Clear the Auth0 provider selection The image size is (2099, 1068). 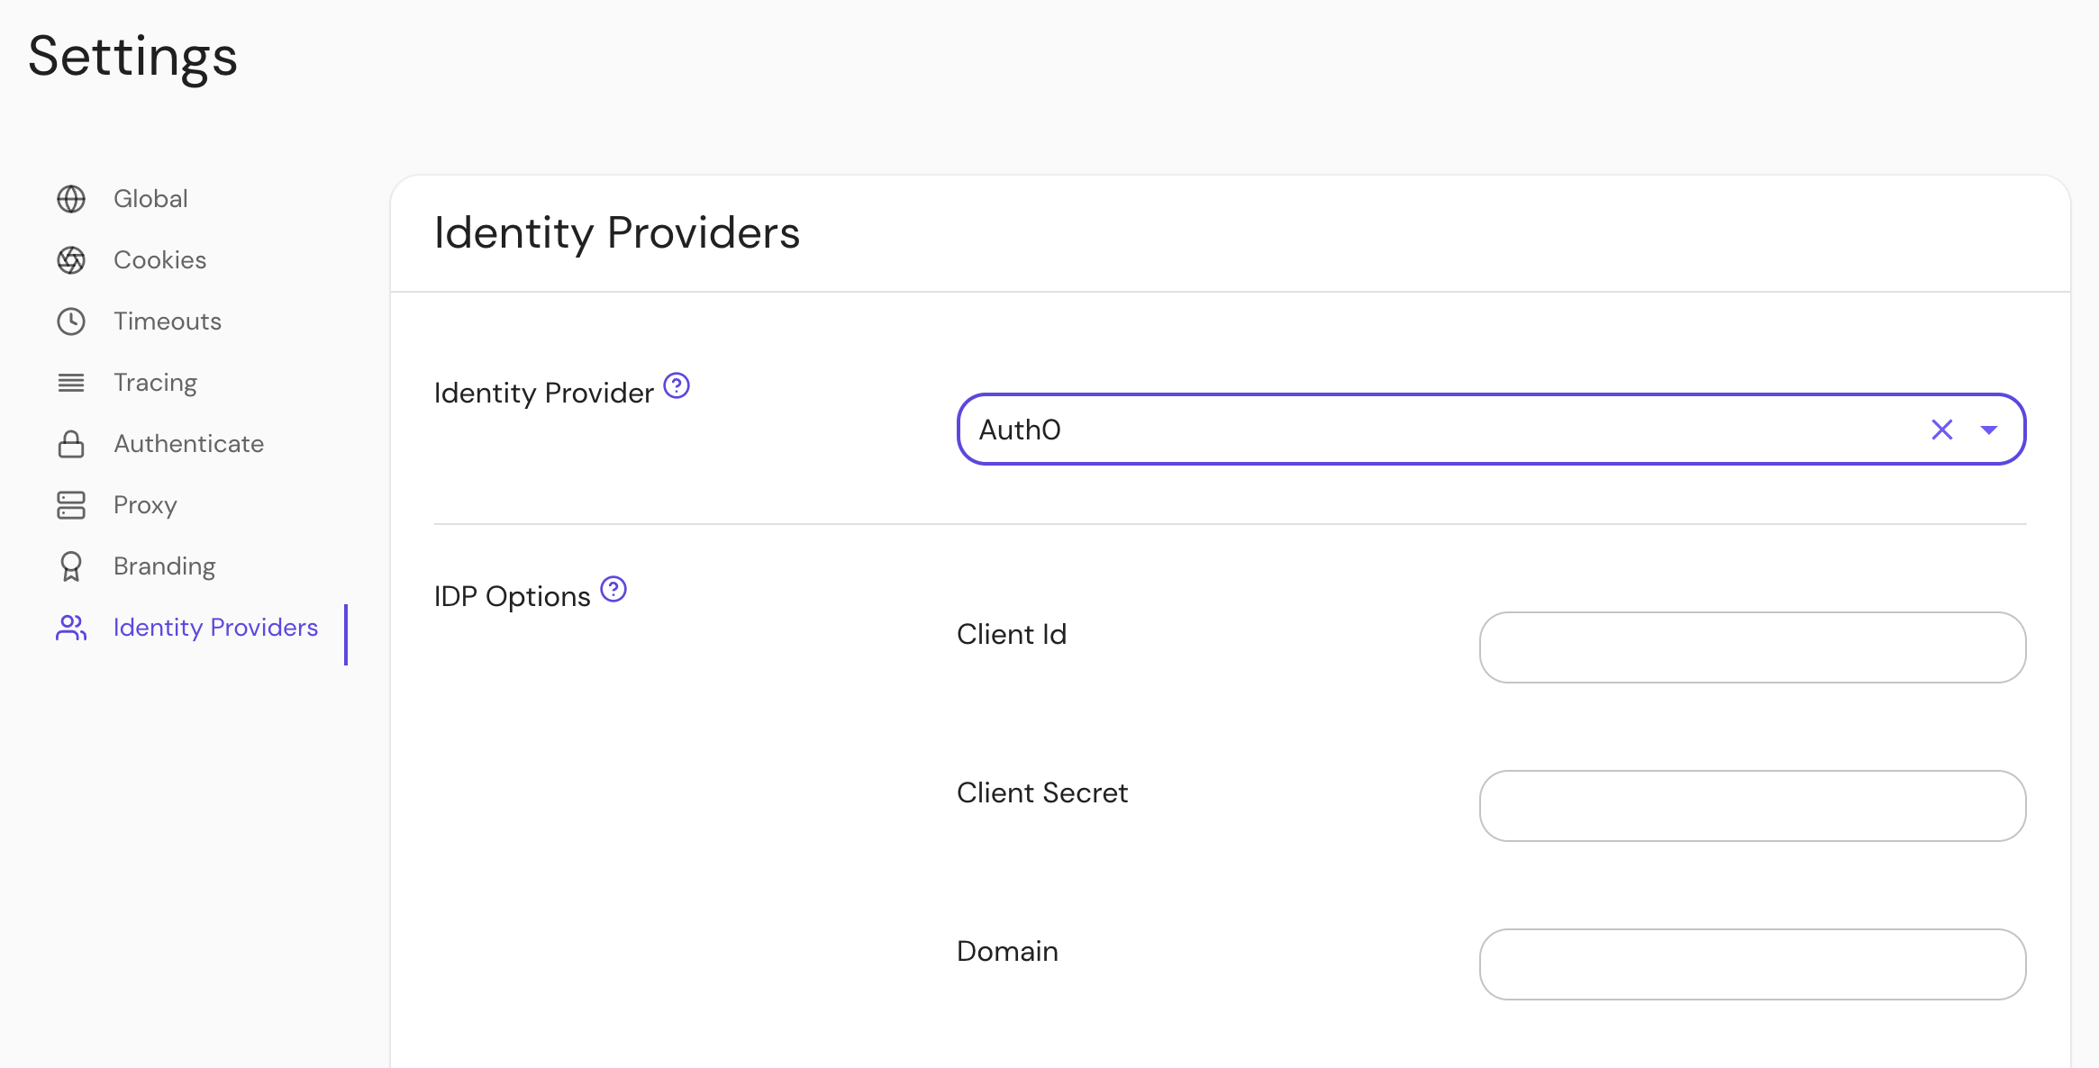[x=1941, y=430]
